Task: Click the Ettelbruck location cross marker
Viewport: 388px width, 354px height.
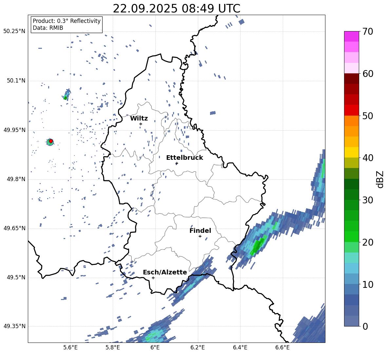Action: tap(177, 163)
